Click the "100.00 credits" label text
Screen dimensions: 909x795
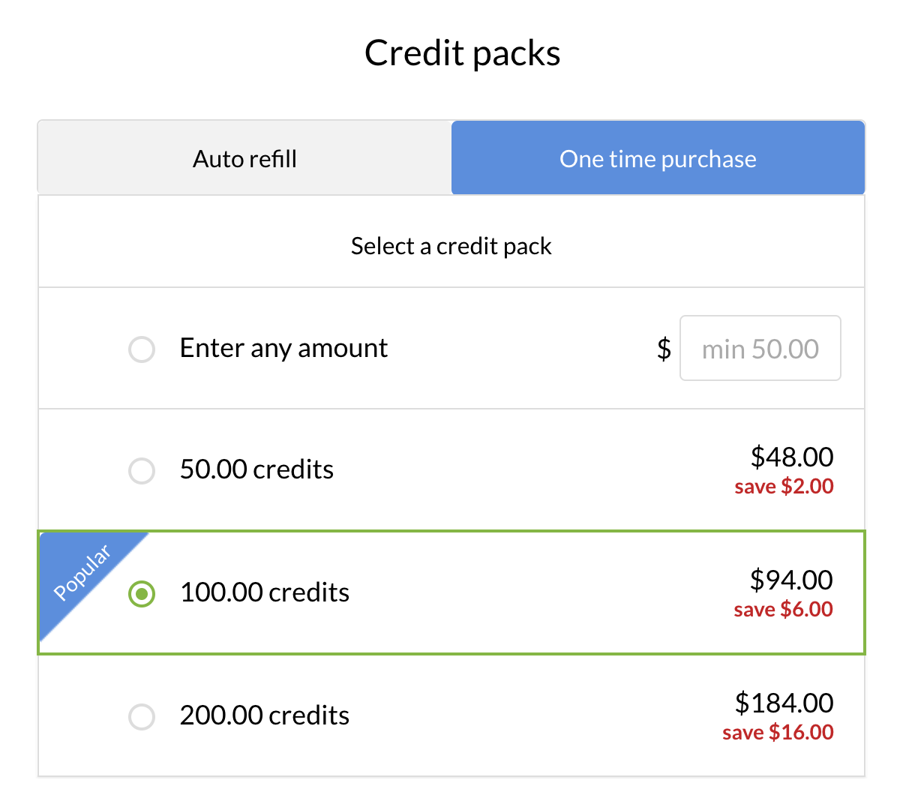(264, 592)
